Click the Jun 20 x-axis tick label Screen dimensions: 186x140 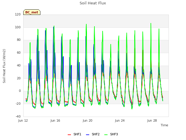(x=87, y=120)
